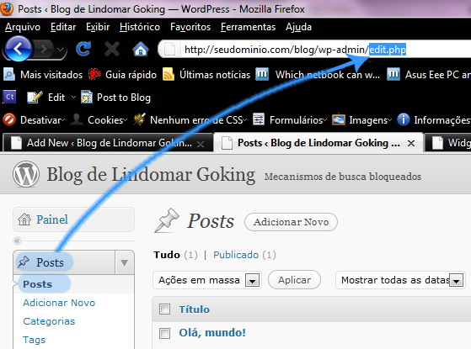
Task: Click the Adicionar Novo button next to Posts
Action: pyautogui.click(x=291, y=222)
